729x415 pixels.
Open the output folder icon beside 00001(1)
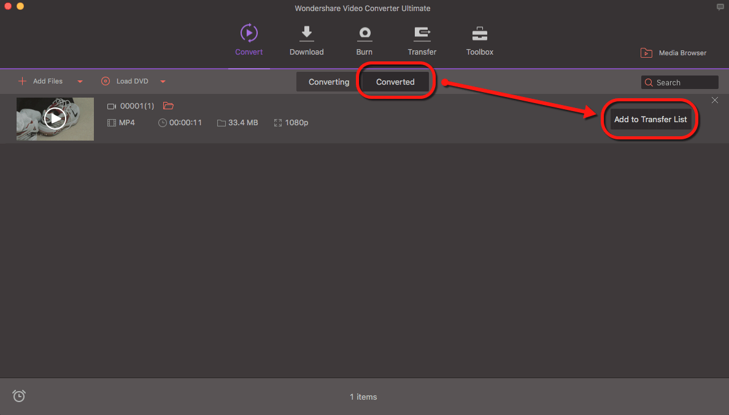(168, 106)
